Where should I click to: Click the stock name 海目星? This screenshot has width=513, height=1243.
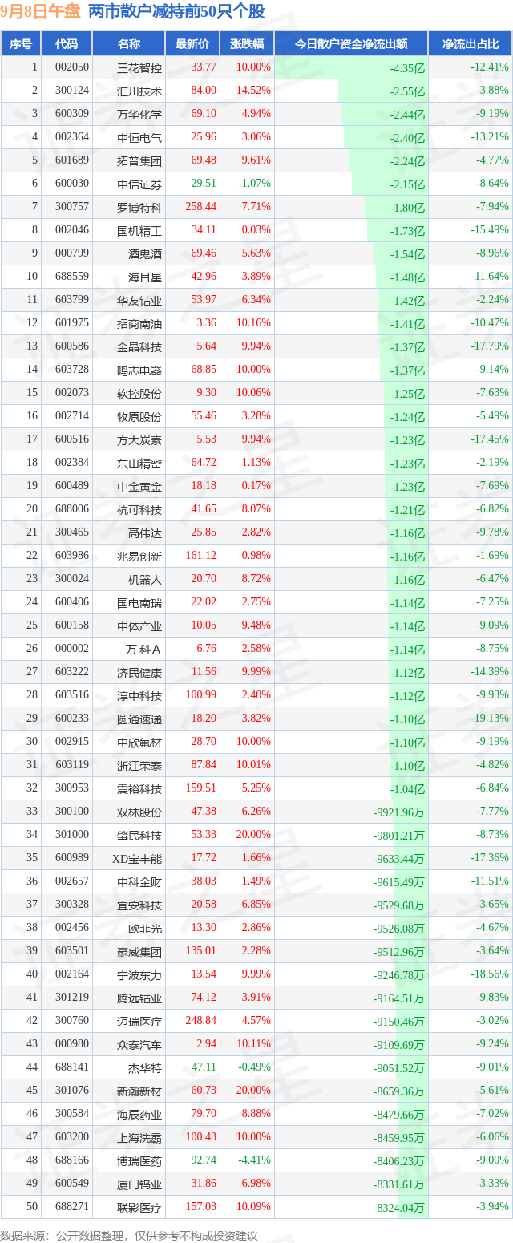point(145,277)
